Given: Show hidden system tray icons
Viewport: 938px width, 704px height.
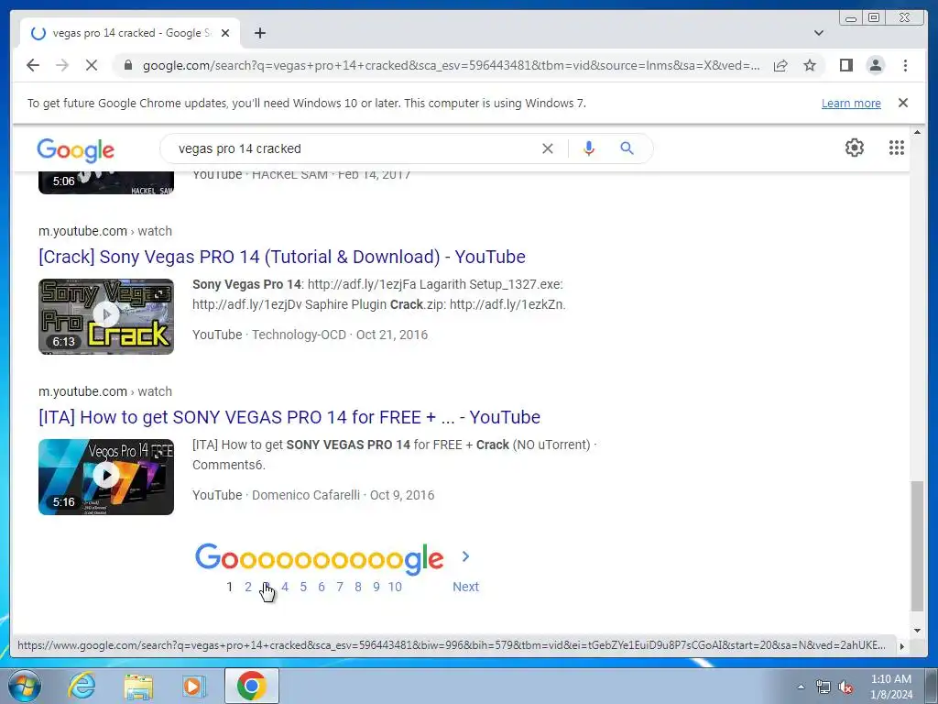Looking at the screenshot, I should tap(801, 687).
